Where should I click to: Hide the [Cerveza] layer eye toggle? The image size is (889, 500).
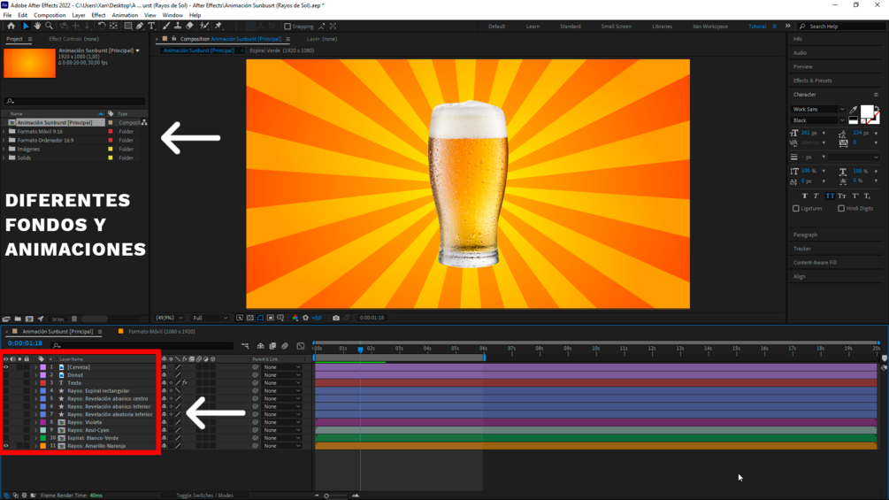[6, 367]
